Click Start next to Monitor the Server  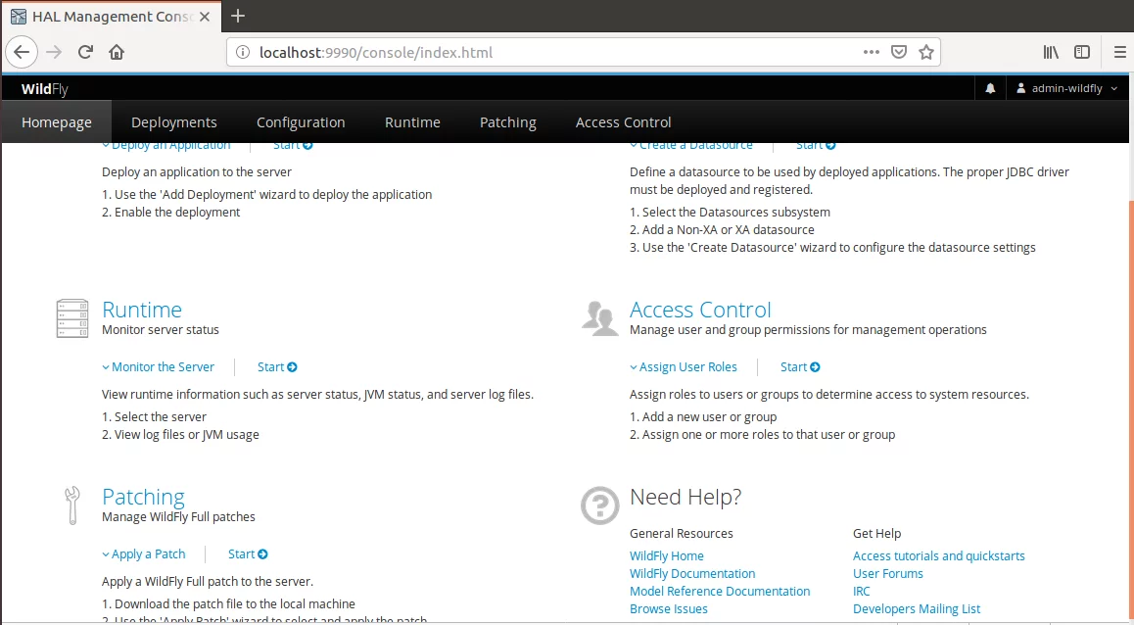coord(277,366)
